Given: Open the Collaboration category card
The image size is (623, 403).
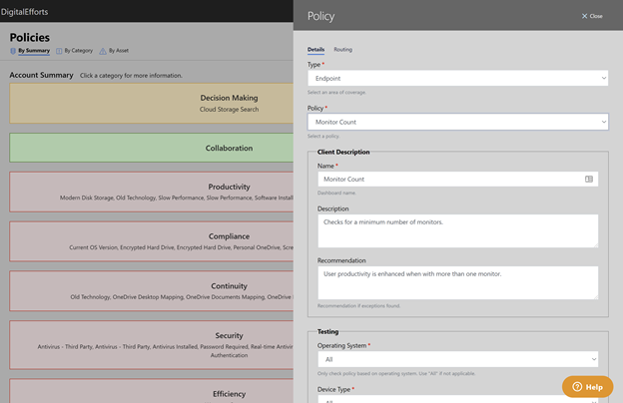Looking at the screenshot, I should point(152,148).
